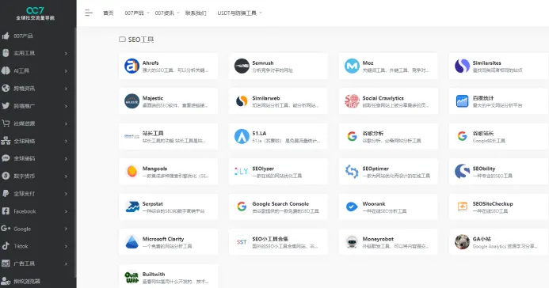Viewport: 549px width, 288px height.
Task: Click the 全球支付 PayPal sidebar icon
Action: (x=6, y=193)
